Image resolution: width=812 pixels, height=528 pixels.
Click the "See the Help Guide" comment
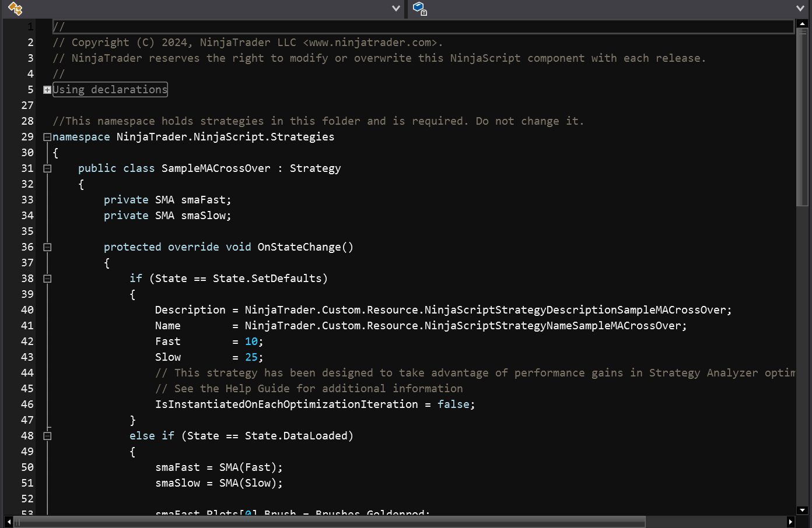coord(309,389)
